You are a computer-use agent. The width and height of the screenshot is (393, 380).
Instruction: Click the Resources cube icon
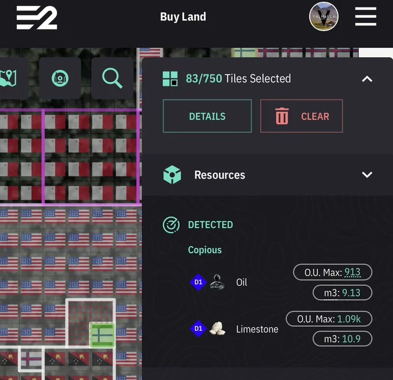point(172,174)
